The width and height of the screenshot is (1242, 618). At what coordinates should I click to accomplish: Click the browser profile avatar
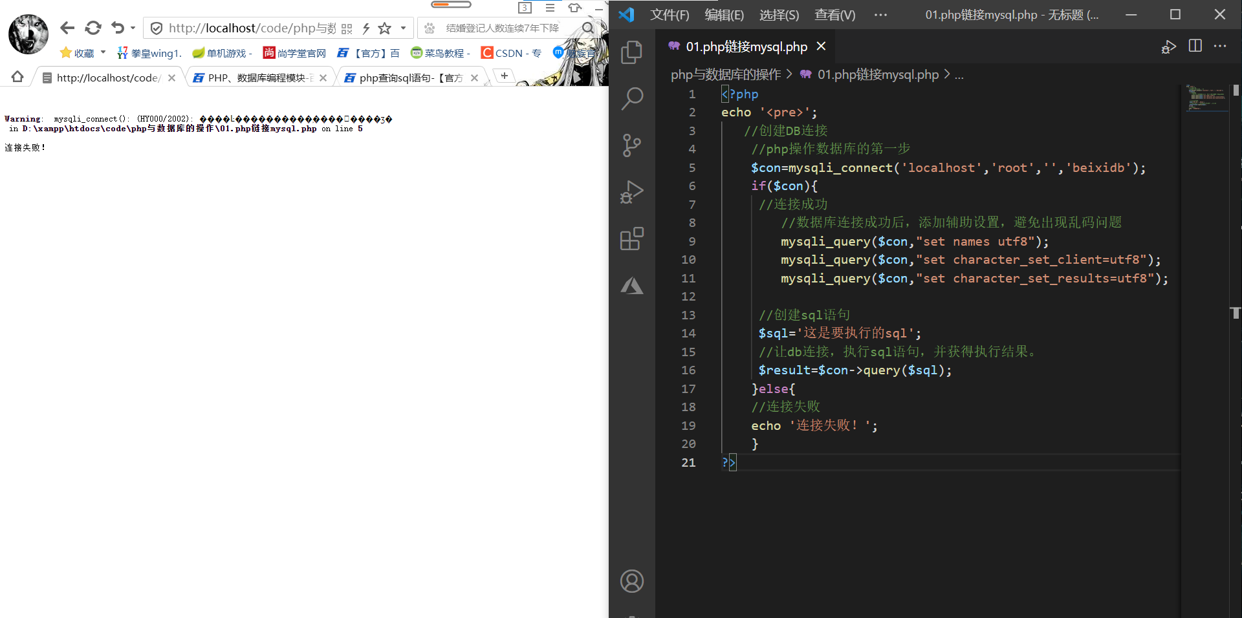click(x=28, y=34)
